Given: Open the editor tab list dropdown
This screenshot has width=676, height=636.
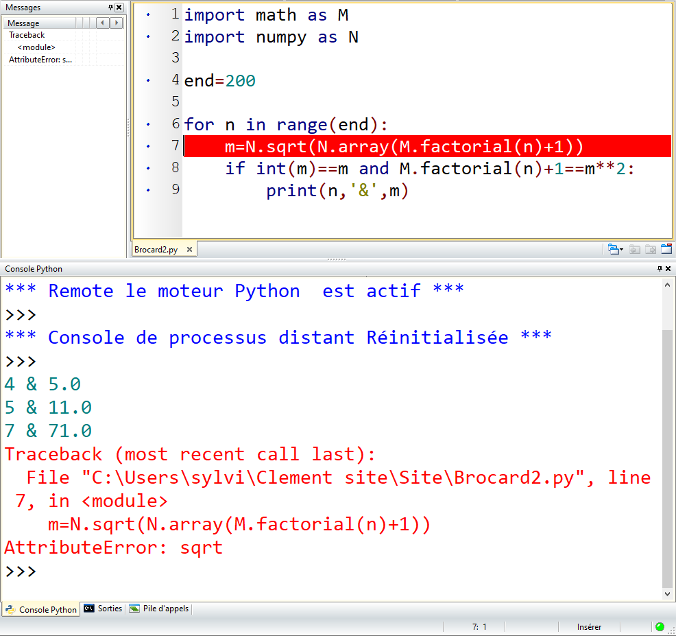Looking at the screenshot, I should pyautogui.click(x=615, y=250).
